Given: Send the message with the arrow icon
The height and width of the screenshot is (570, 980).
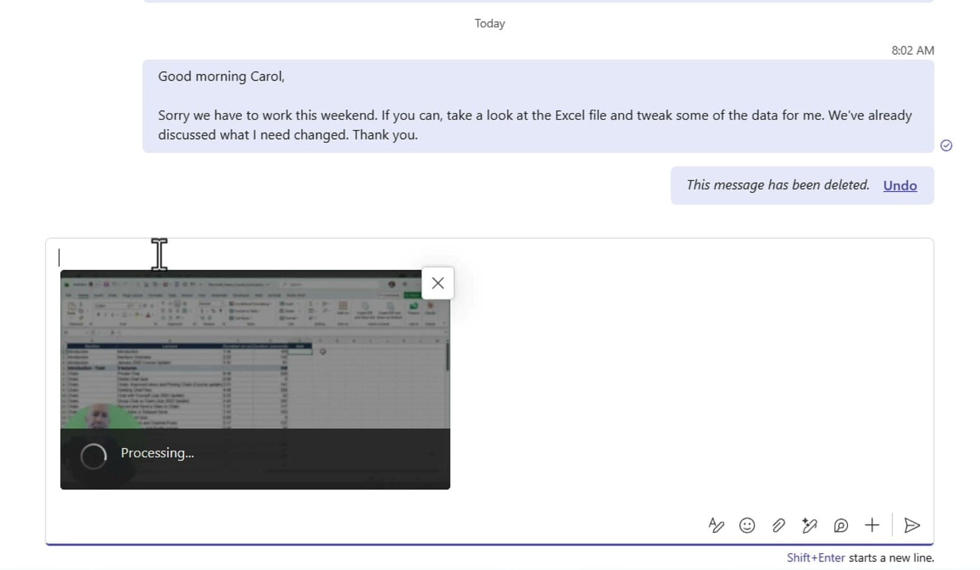Looking at the screenshot, I should coord(912,525).
